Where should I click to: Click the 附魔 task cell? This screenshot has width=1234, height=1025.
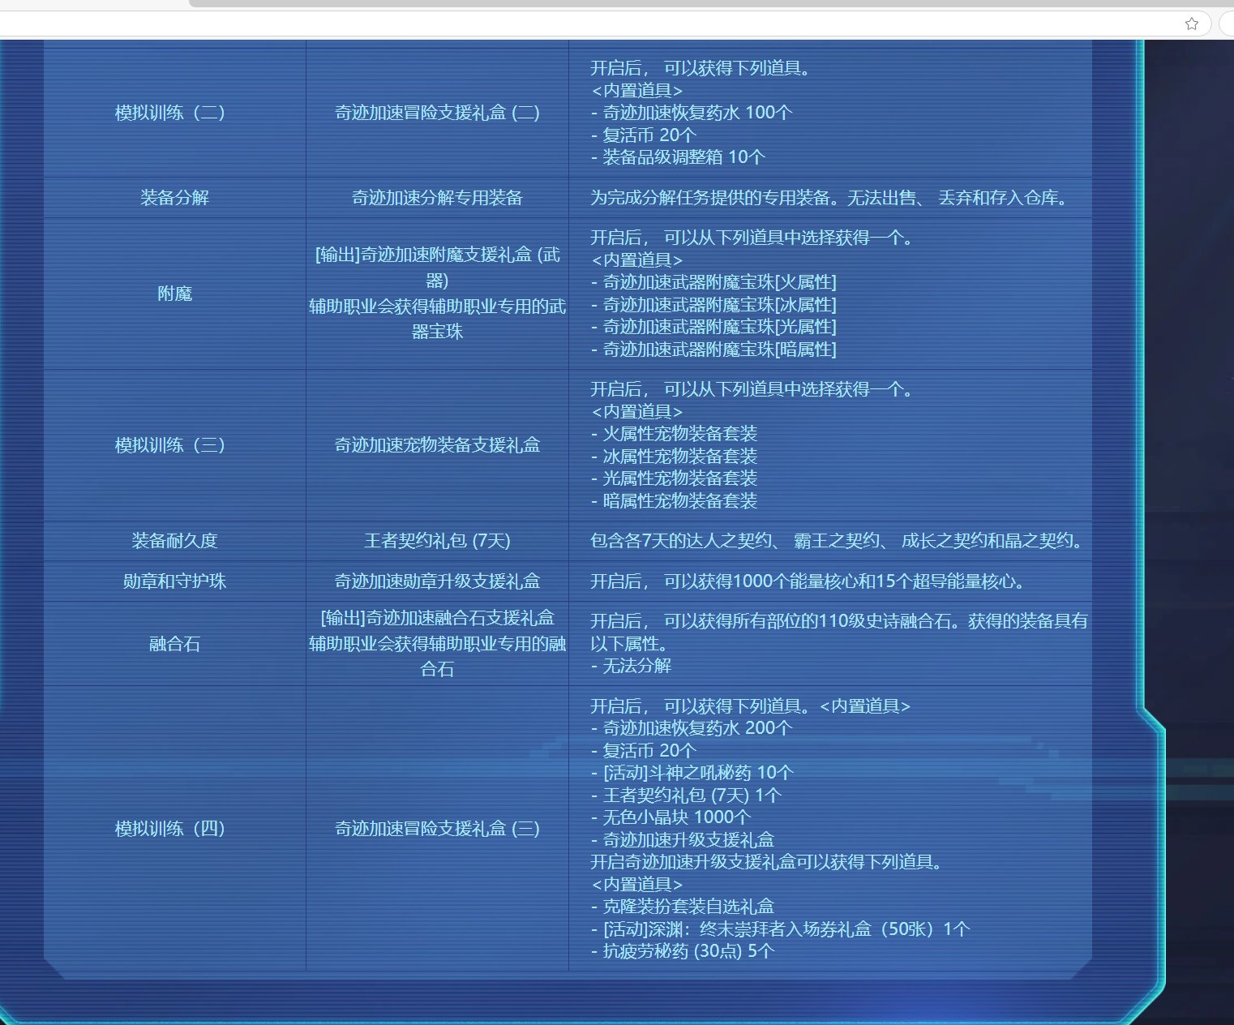coord(172,294)
